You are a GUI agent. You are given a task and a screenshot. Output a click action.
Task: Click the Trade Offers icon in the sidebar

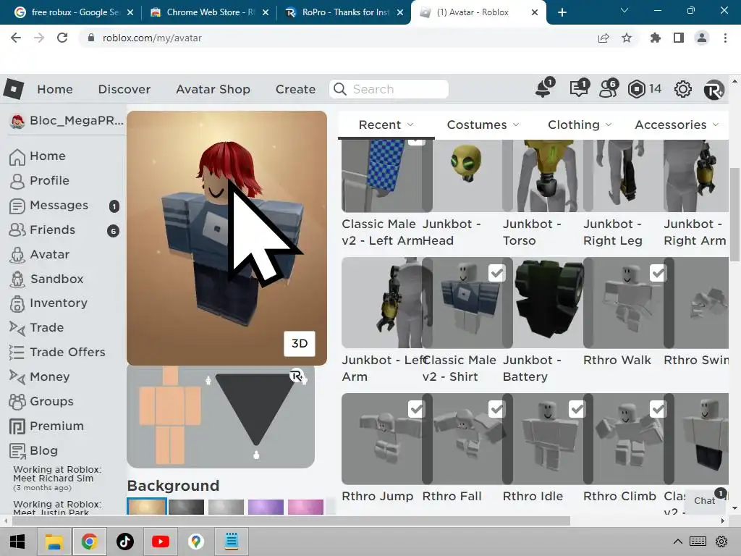click(17, 353)
